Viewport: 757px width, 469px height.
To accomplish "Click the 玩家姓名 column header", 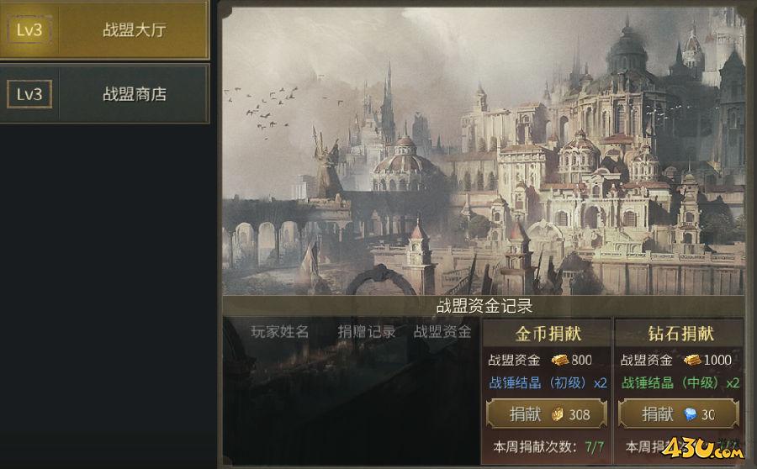I will coord(279,331).
